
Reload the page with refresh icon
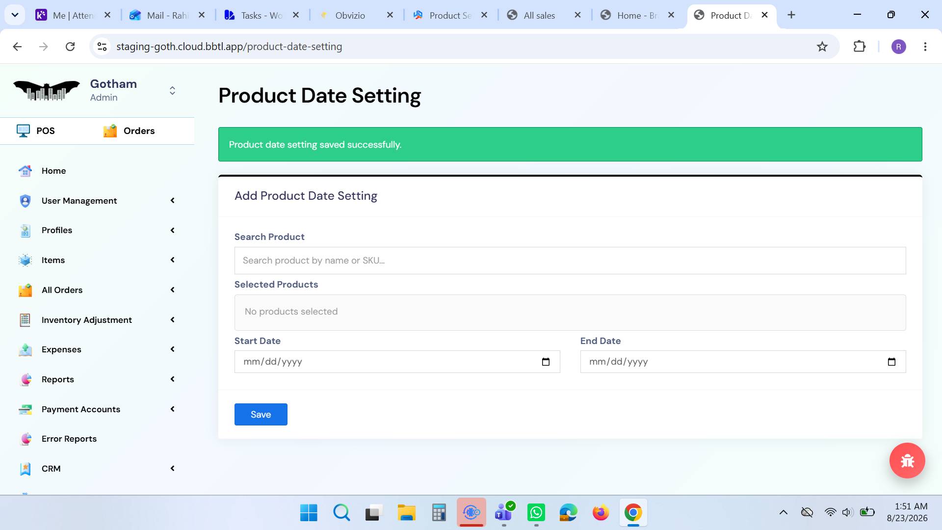[70, 47]
